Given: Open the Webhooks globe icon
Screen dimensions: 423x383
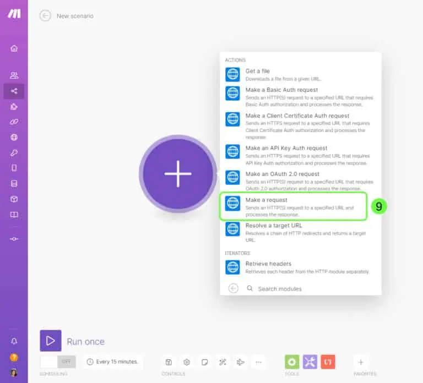Looking at the screenshot, I should (14, 137).
